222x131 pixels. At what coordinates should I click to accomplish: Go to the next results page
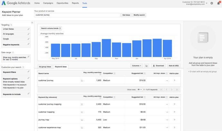171,90
